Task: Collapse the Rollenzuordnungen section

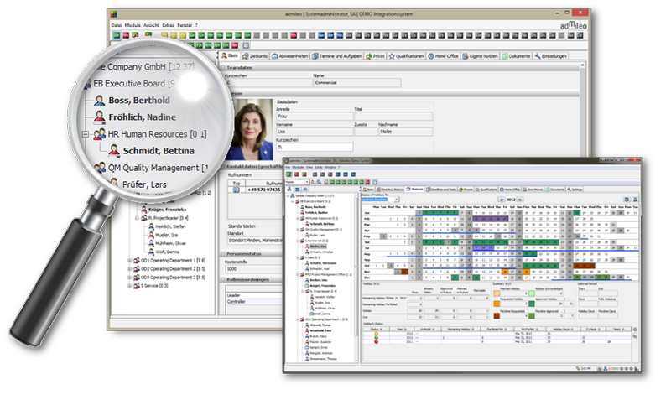Action: pos(222,279)
